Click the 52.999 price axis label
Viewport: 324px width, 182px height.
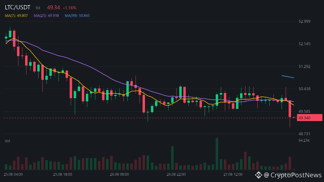point(304,21)
